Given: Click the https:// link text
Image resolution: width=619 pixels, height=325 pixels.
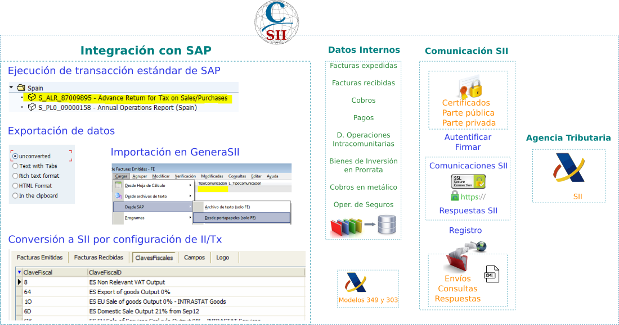Looking at the screenshot, I should coord(473,196).
